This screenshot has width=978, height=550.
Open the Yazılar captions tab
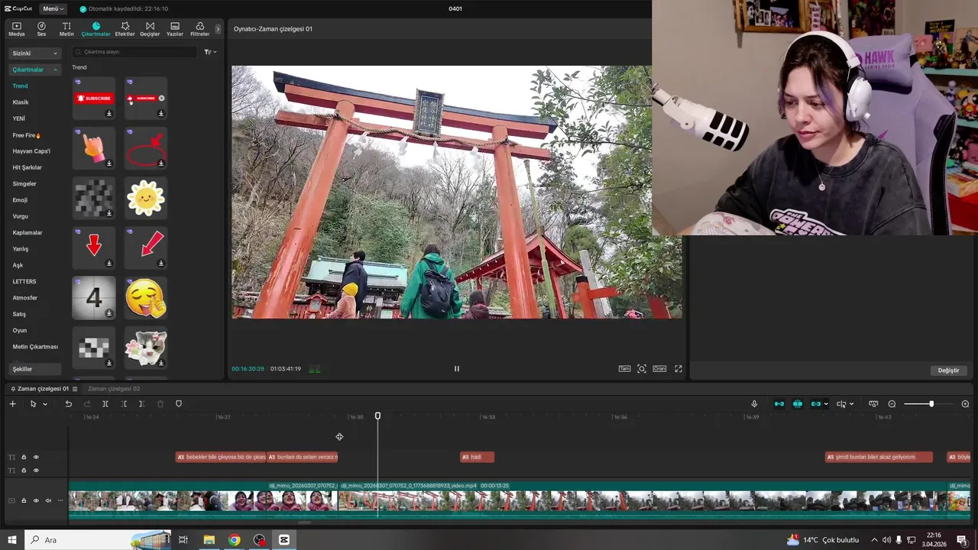pyautogui.click(x=175, y=29)
